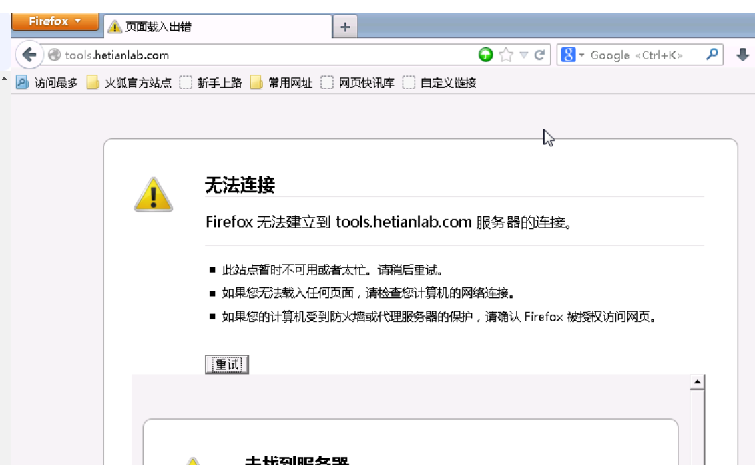
Task: Click the small up arrow at left edge
Action: 4,79
